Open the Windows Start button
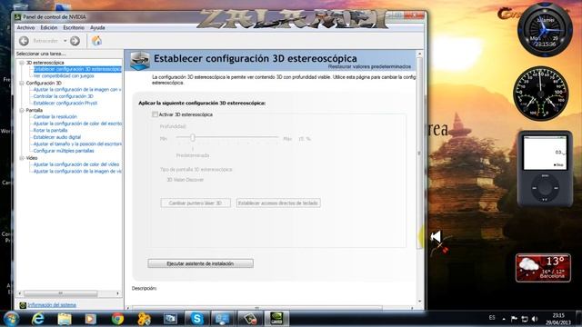Screen dimensions: 582x327 pyautogui.click(x=12, y=319)
